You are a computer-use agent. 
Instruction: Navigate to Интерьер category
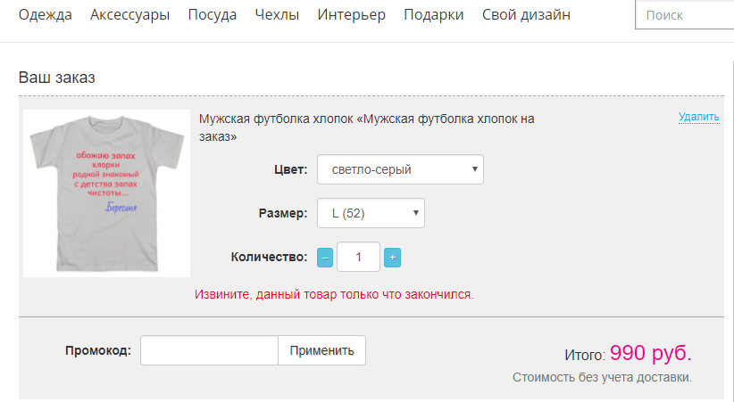coord(352,15)
